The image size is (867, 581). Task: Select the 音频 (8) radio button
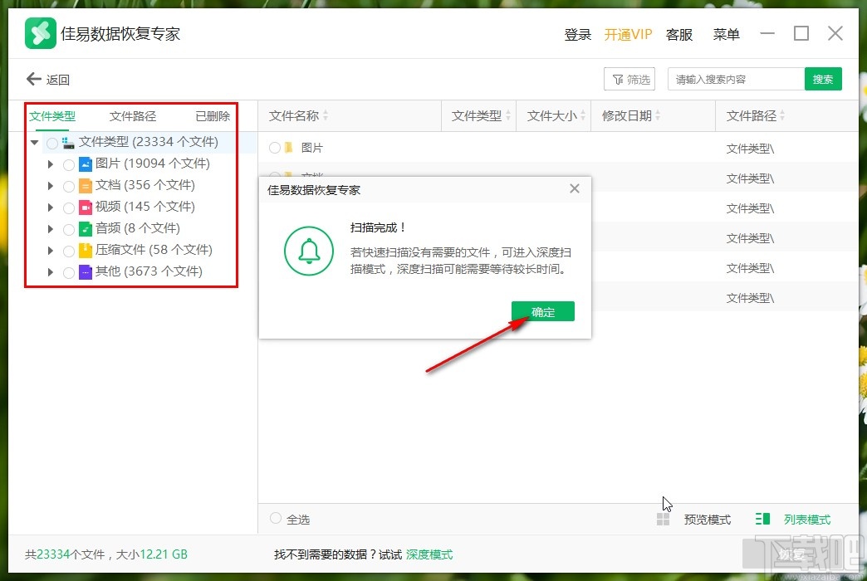tap(69, 229)
